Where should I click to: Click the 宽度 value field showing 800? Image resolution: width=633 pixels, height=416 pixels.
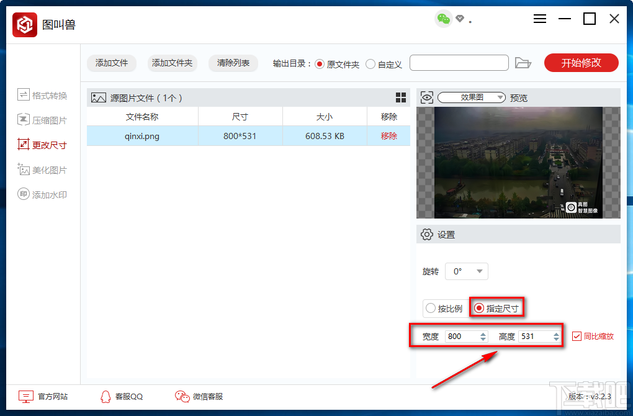462,337
